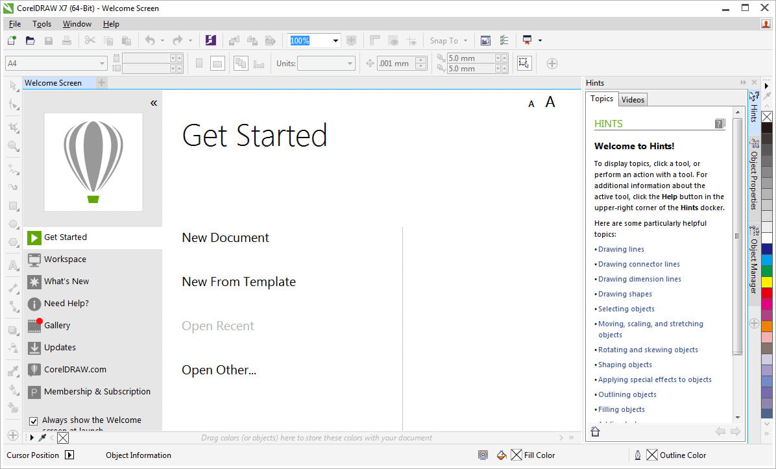Screen dimensions: 776x469
Task: Click the Redo arrow icon
Action: point(177,41)
